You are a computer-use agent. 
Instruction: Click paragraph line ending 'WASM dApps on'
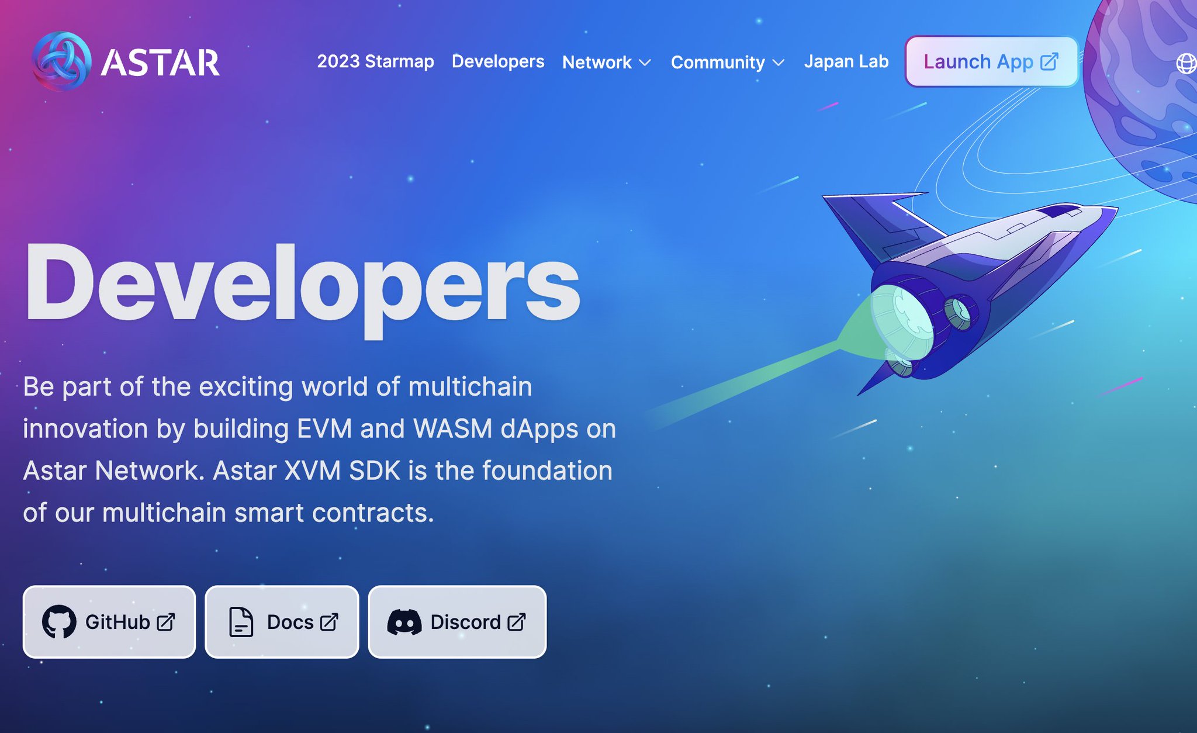[320, 428]
